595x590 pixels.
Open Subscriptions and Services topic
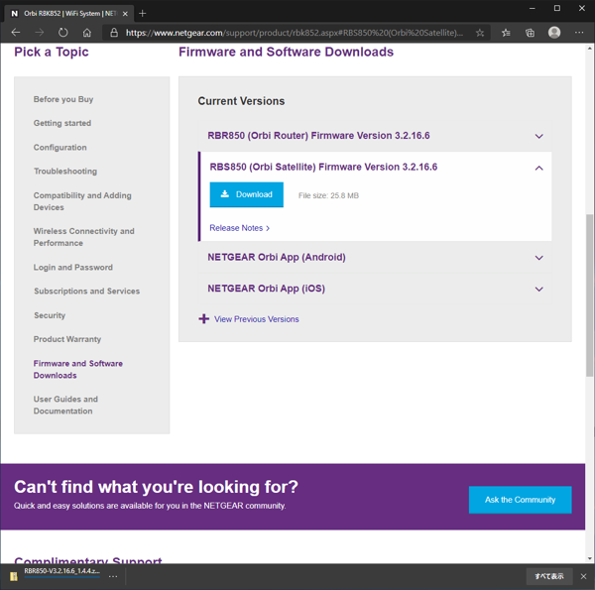coord(86,291)
